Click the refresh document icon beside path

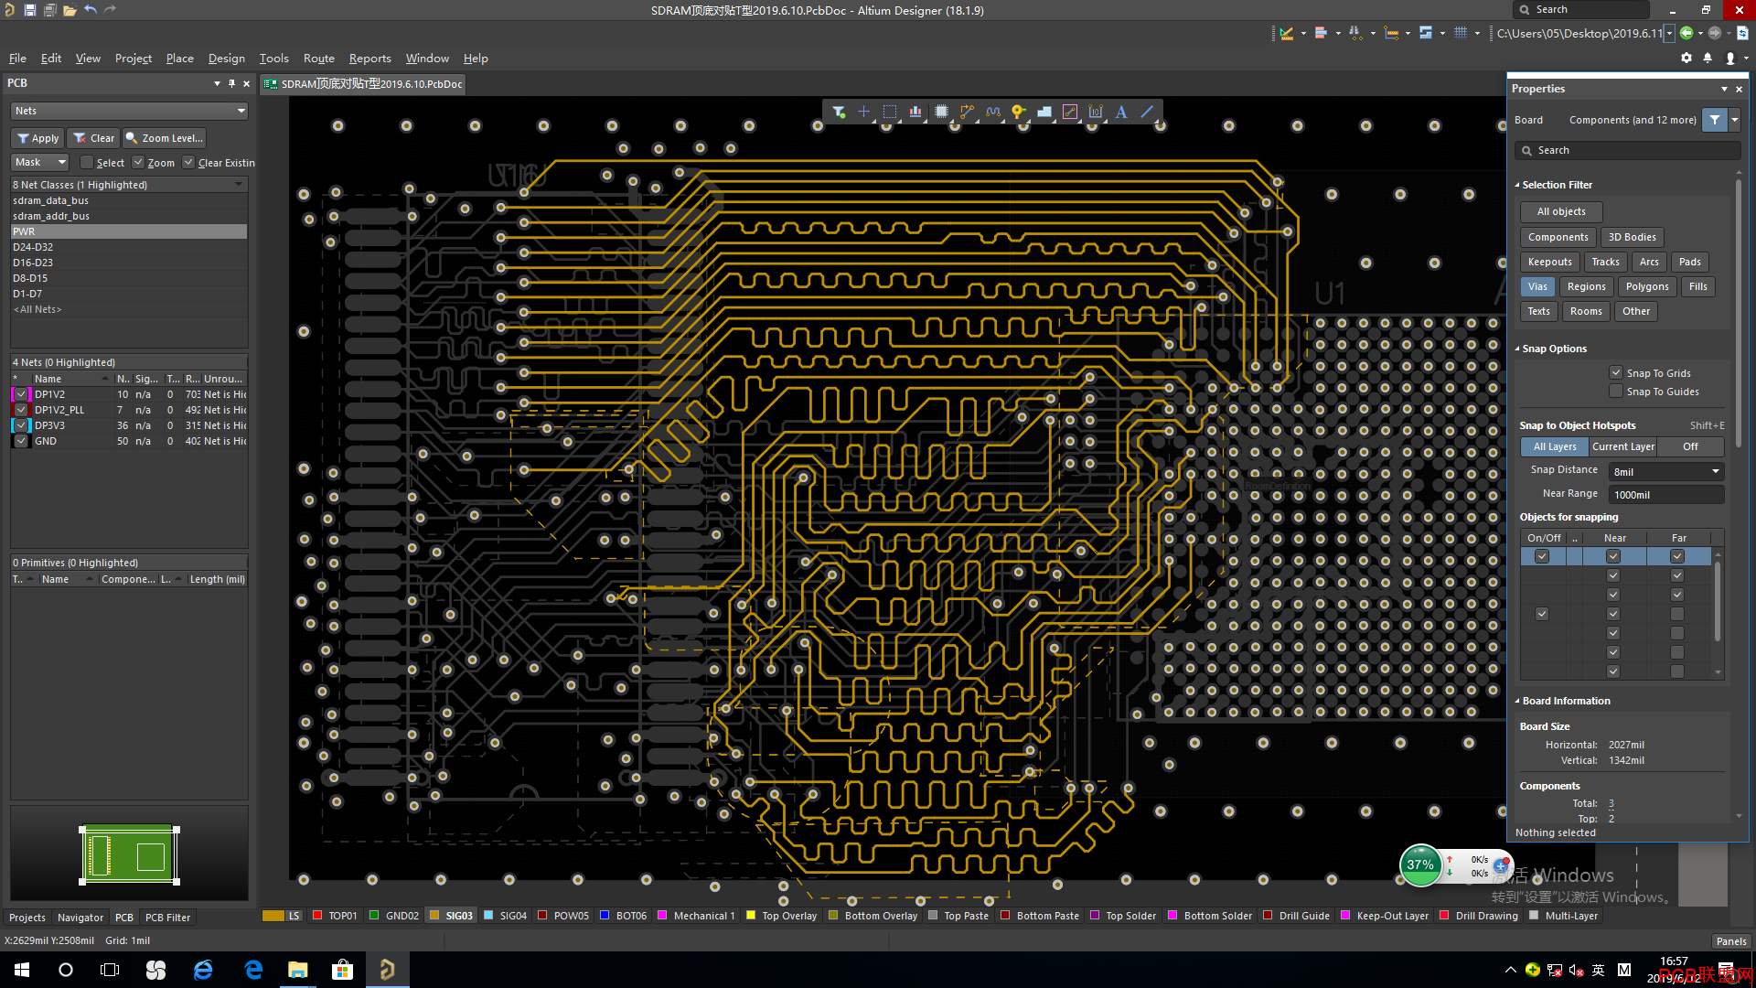[x=1742, y=33]
